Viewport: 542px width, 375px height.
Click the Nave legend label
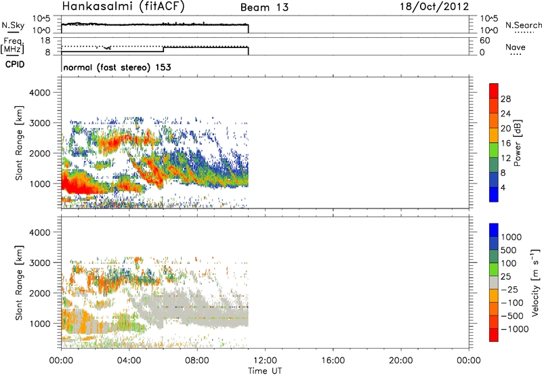(x=516, y=47)
